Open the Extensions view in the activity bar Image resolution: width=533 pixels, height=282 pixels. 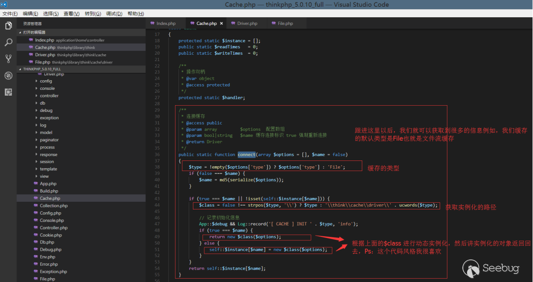[x=9, y=92]
